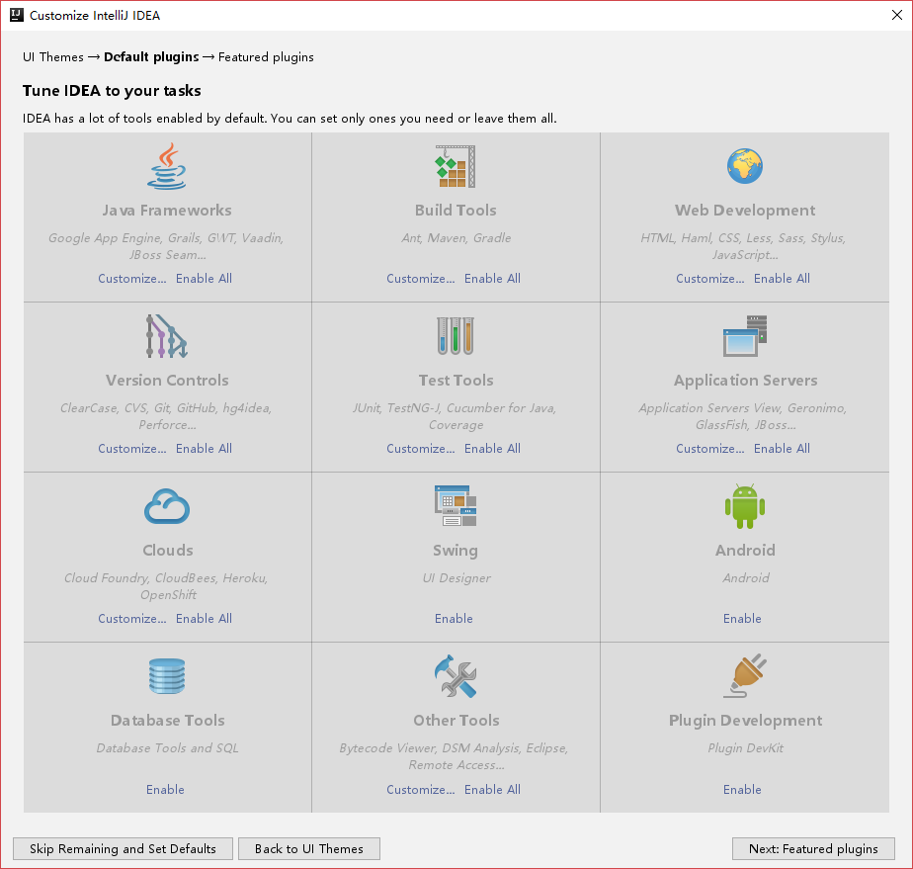The height and width of the screenshot is (869, 913).
Task: Click the Java Frameworks heading
Action: (167, 211)
